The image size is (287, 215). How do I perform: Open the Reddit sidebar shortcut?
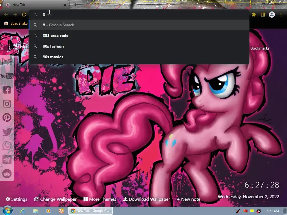pyautogui.click(x=7, y=173)
